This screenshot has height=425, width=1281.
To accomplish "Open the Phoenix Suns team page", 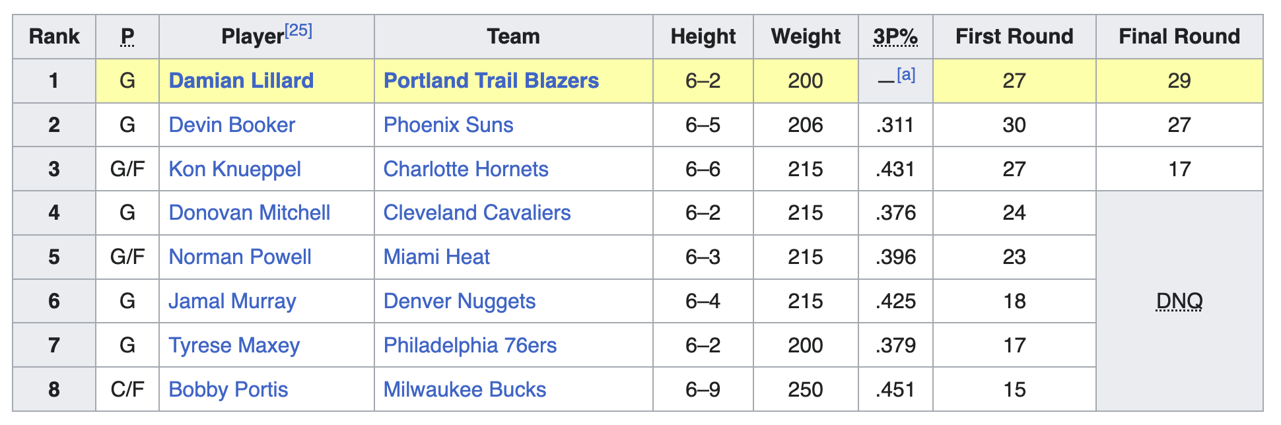I will pyautogui.click(x=448, y=125).
